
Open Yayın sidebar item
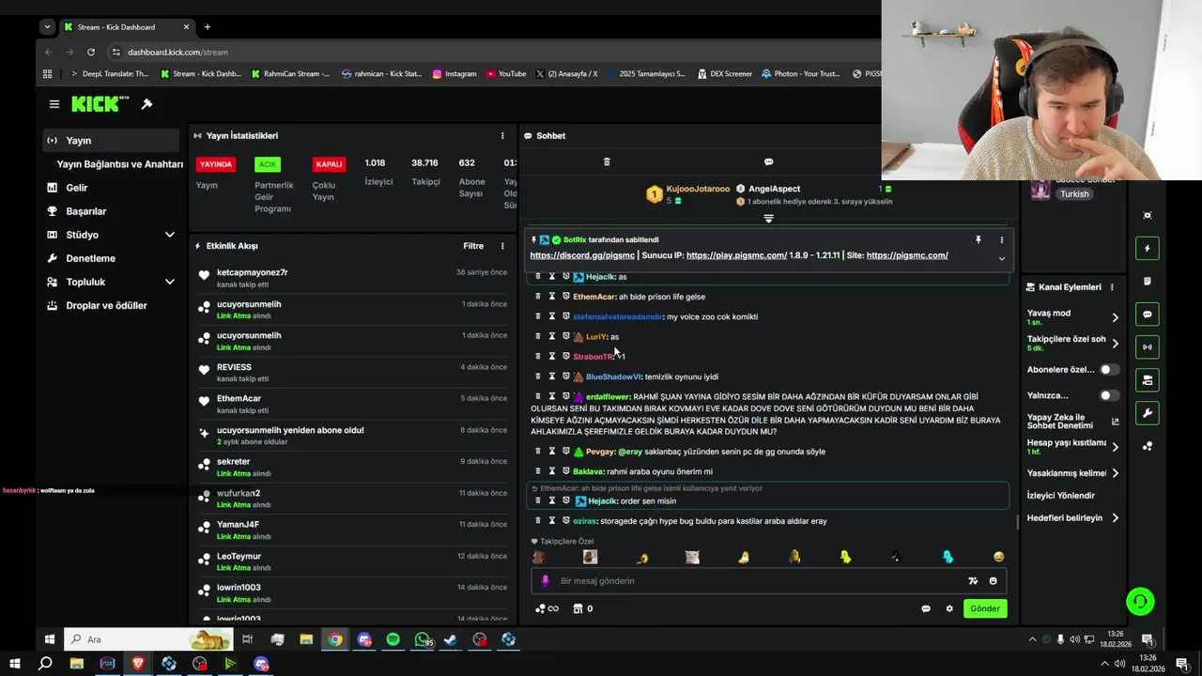[111, 141]
